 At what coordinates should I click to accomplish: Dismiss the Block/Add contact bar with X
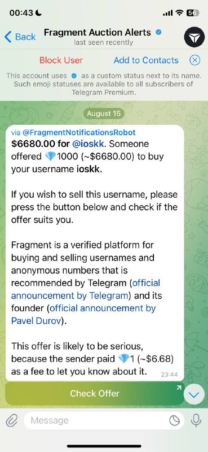click(195, 60)
